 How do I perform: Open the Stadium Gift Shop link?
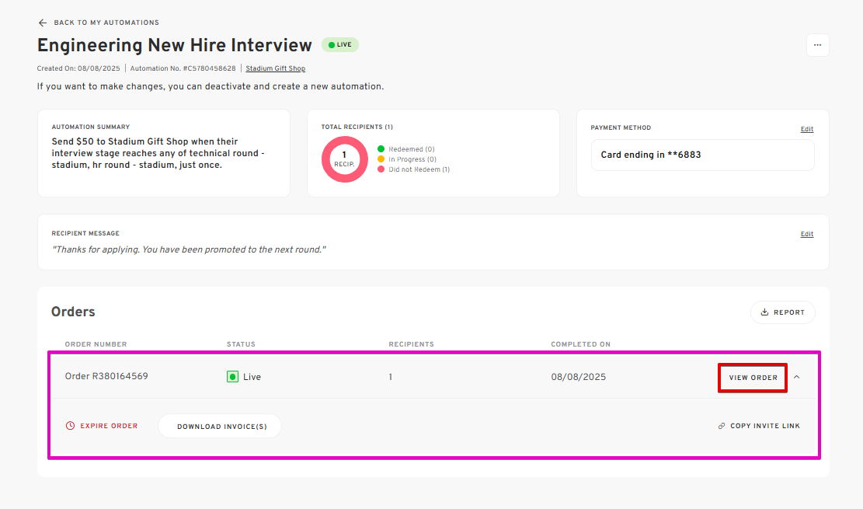[x=275, y=69]
